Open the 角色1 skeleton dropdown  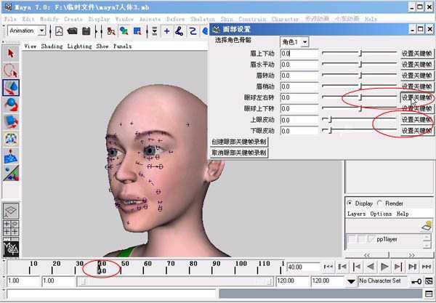305,42
